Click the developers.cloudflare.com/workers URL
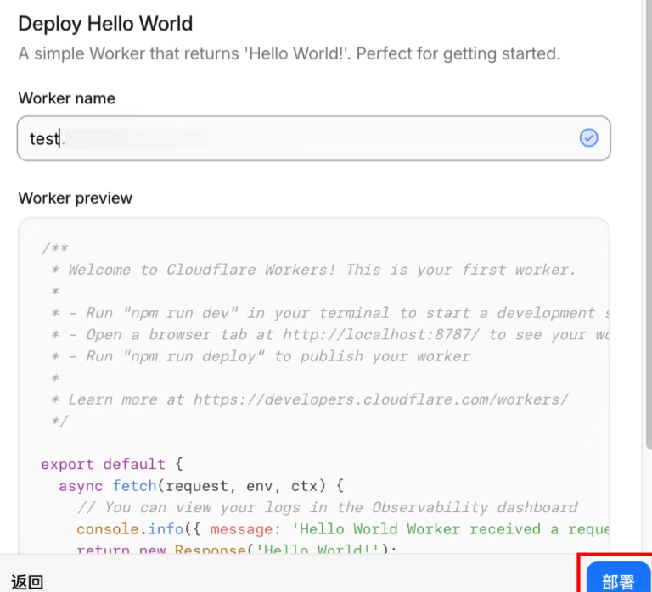652x592 pixels. (x=380, y=399)
